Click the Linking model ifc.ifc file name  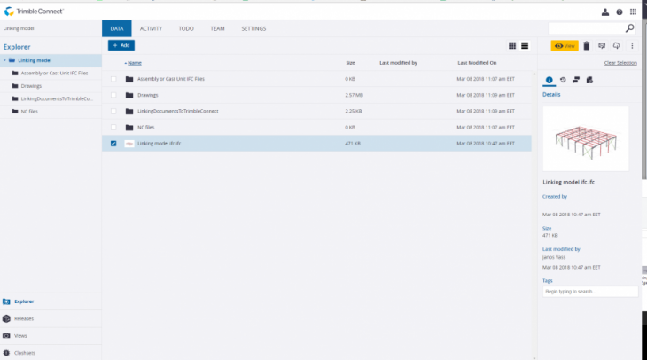(160, 144)
